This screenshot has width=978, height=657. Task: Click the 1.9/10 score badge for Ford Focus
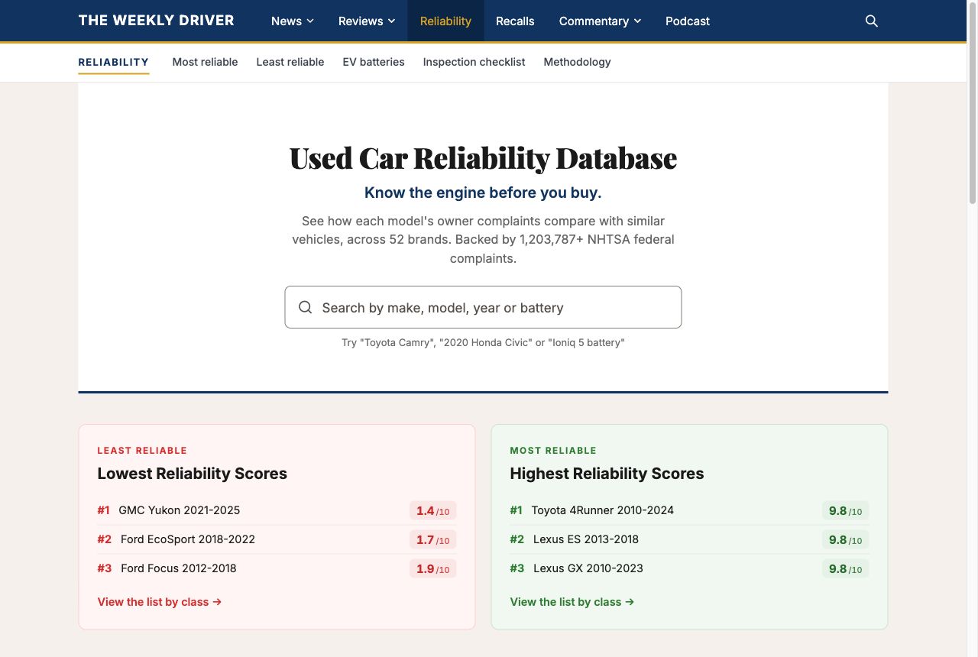click(x=433, y=568)
